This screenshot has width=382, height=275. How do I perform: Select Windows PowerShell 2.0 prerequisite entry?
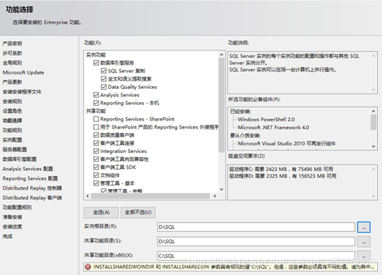point(266,120)
